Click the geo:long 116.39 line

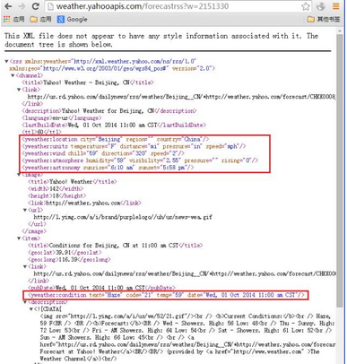point(69,260)
